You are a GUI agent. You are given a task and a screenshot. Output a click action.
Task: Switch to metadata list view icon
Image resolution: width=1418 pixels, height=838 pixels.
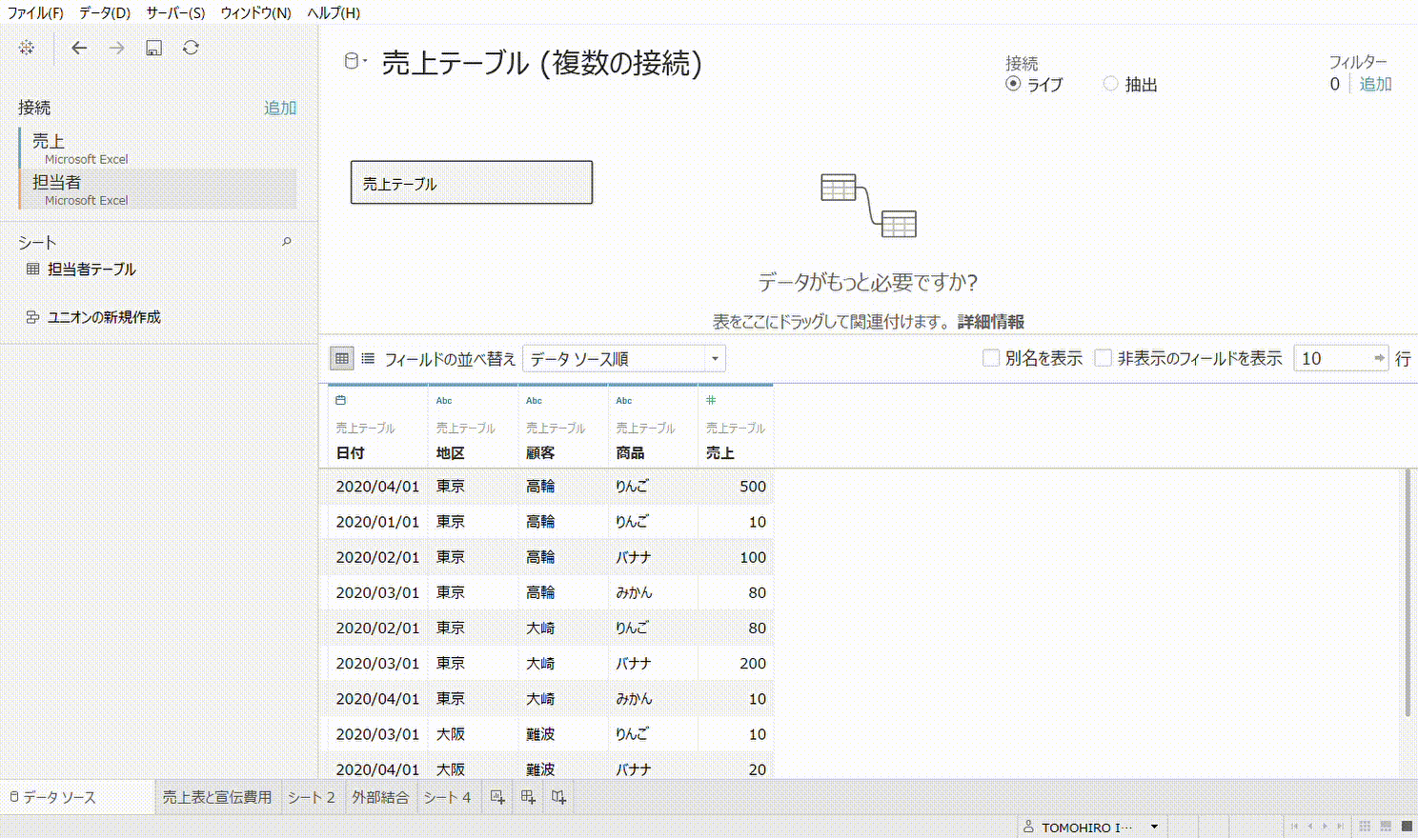coord(368,358)
